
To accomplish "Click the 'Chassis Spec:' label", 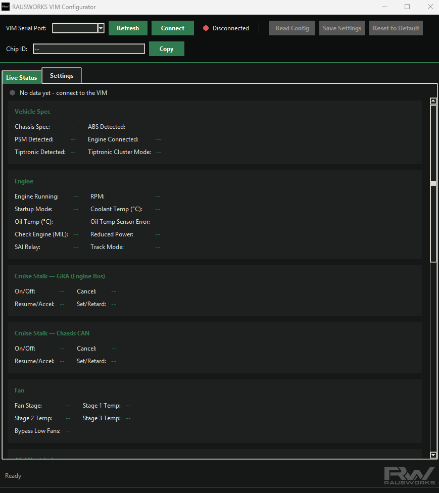I will pos(32,127).
